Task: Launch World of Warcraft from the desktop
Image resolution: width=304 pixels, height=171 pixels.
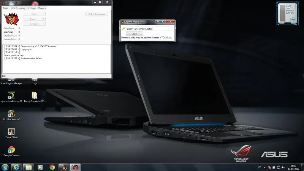Action: (11, 115)
